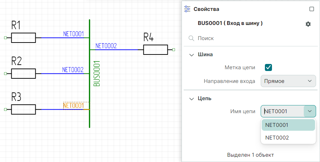Click the Имя цепи dropdown arrow
The image size is (320, 162).
310,111
